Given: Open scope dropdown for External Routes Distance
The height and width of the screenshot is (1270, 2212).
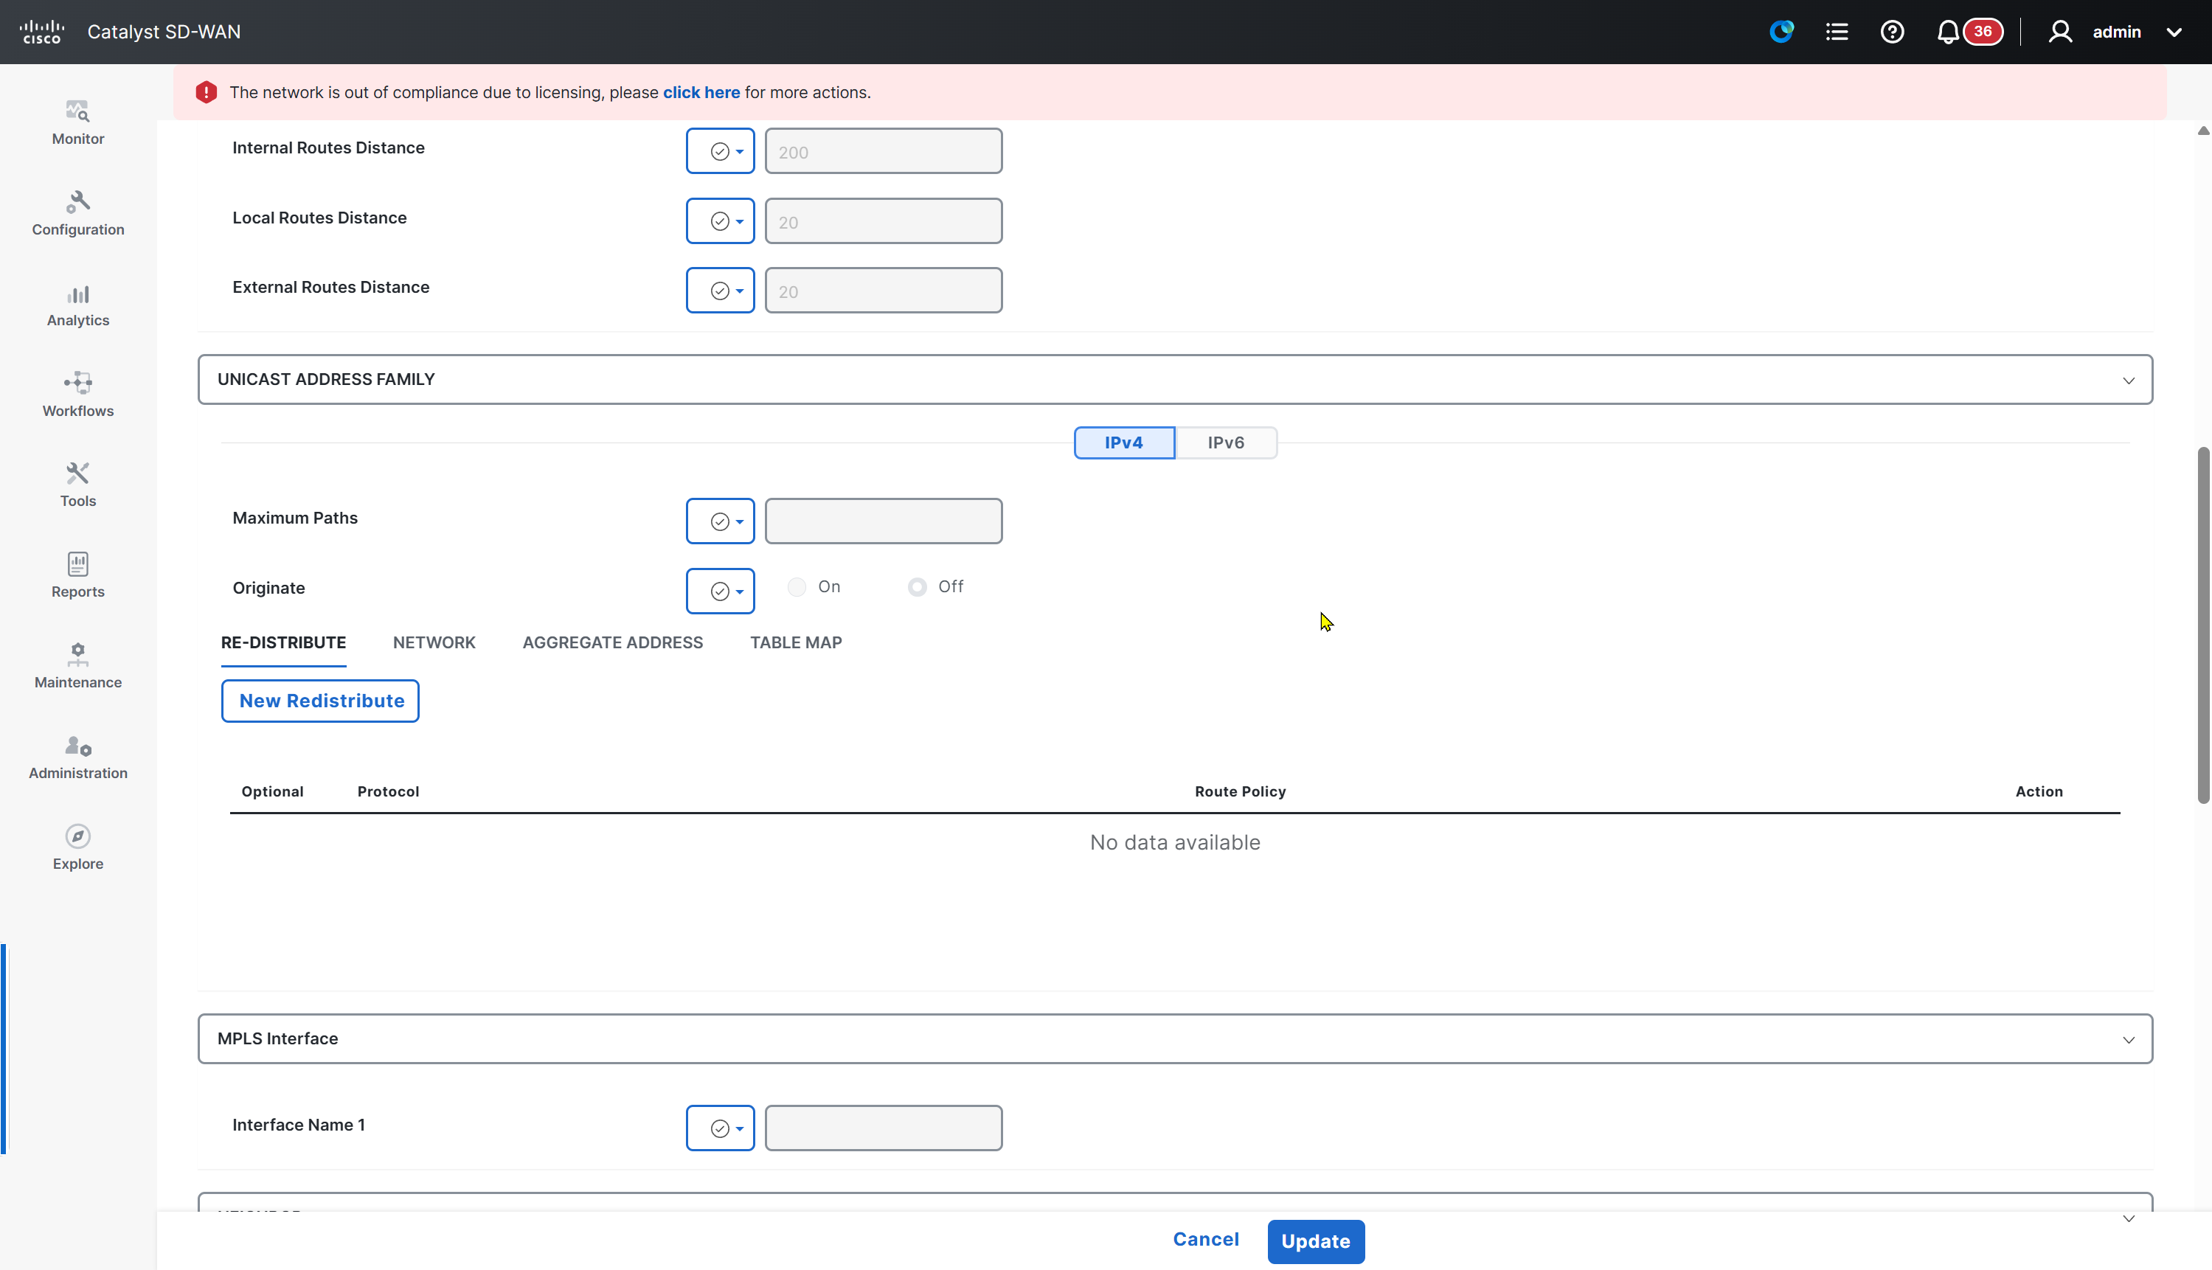Looking at the screenshot, I should (x=720, y=291).
